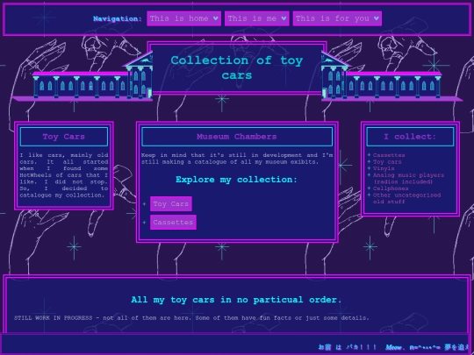Click the 'Toy Cars' sidebar heading
The width and height of the screenshot is (474, 355).
pos(64,137)
